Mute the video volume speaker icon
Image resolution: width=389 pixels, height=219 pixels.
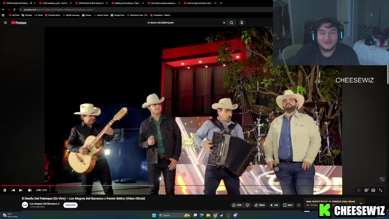[x=30, y=190]
